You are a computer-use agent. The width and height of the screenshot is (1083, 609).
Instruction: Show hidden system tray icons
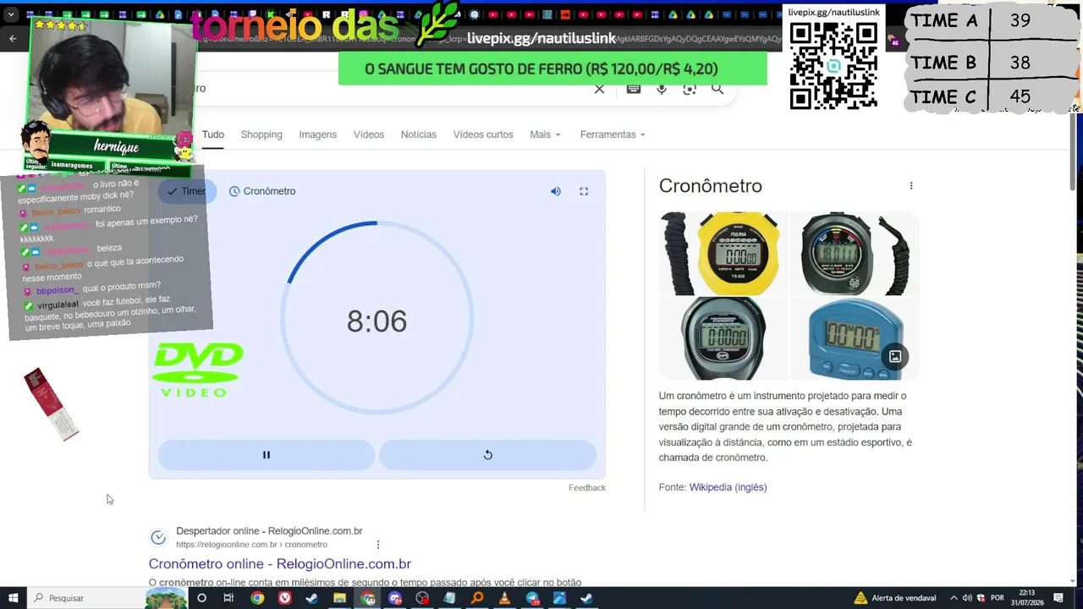tap(954, 598)
